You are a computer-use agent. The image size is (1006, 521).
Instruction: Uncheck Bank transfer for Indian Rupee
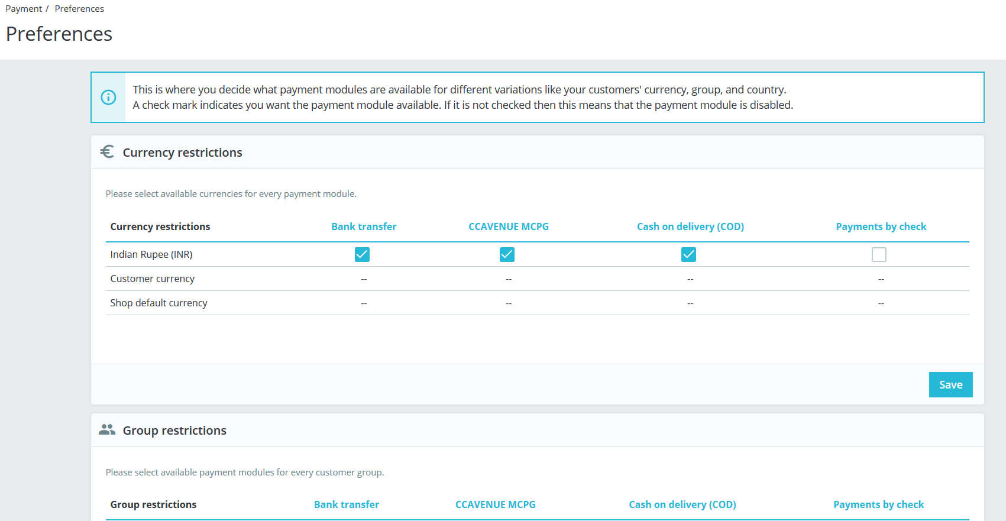click(x=362, y=254)
